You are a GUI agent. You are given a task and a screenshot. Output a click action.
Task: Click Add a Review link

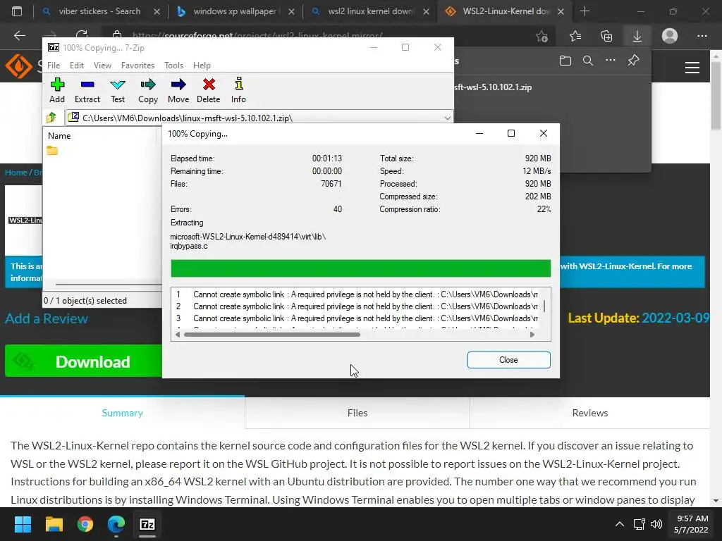coord(47,318)
